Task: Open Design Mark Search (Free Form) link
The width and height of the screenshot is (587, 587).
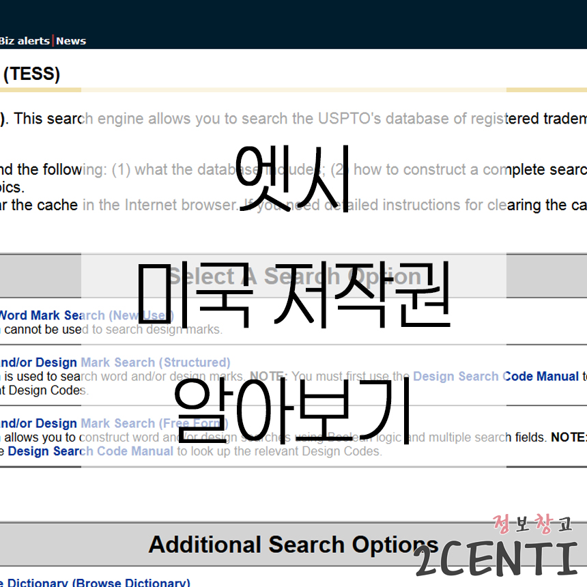Action: coord(114,423)
